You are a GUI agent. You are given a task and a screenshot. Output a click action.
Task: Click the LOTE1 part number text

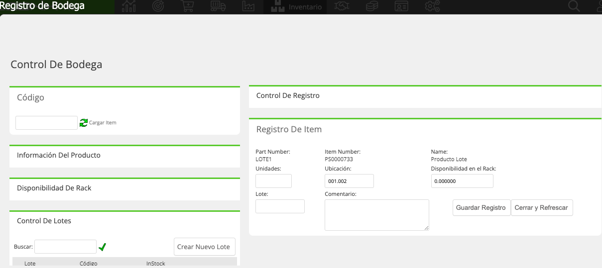[x=263, y=160]
